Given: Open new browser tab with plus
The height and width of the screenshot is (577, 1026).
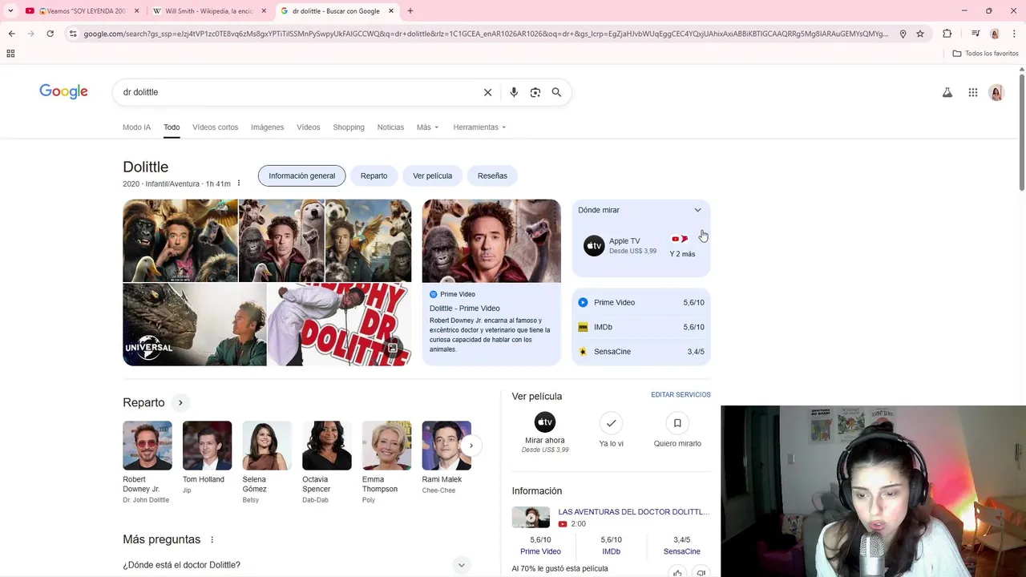Looking at the screenshot, I should (x=410, y=11).
